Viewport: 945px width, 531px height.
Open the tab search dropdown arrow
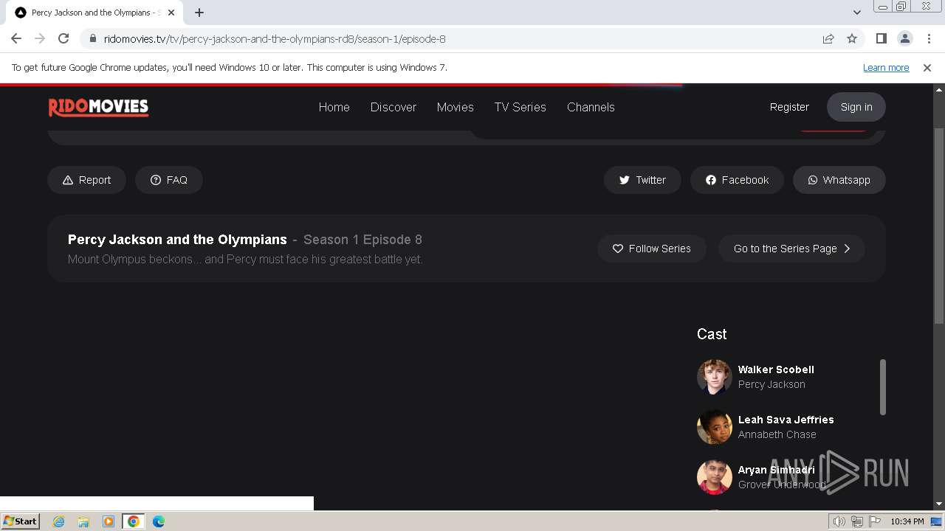pos(856,13)
